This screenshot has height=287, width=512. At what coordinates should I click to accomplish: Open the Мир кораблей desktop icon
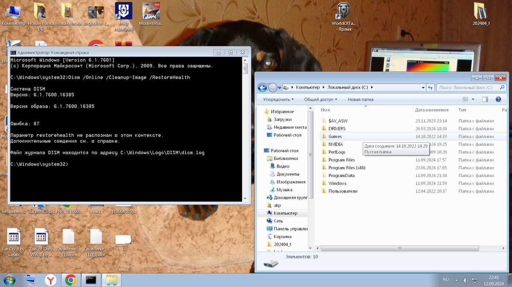pos(123,11)
